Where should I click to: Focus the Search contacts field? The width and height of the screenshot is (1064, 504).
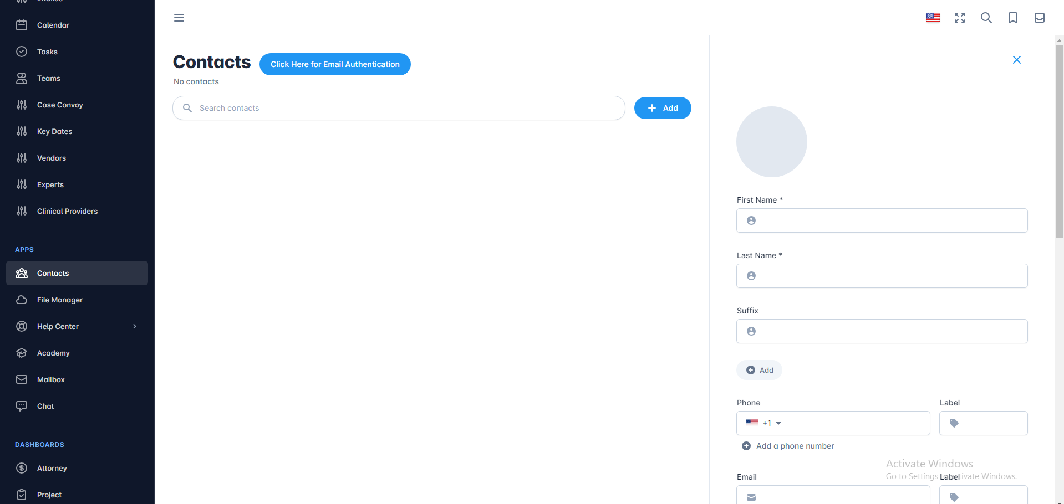point(399,108)
